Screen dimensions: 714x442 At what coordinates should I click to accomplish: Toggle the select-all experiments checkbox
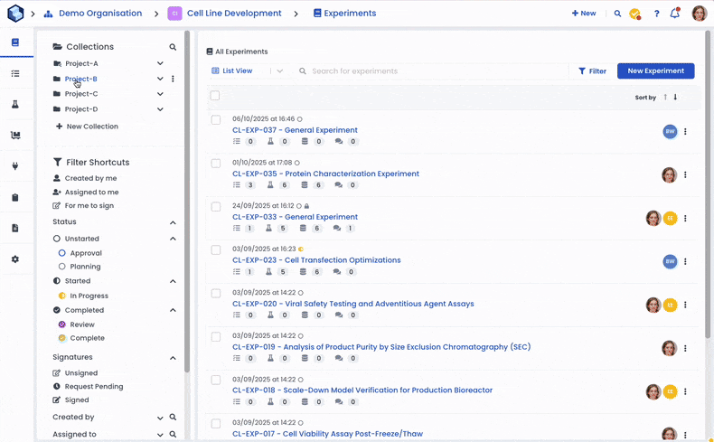click(215, 96)
